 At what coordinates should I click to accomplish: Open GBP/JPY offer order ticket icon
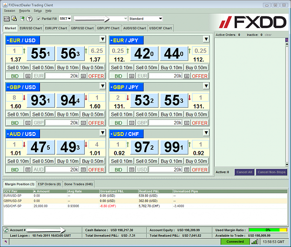click(187, 123)
